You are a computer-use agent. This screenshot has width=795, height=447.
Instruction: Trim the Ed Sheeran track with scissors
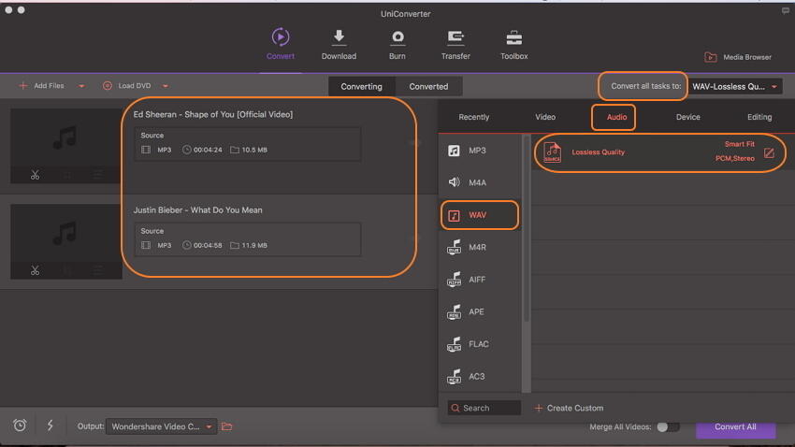pyautogui.click(x=35, y=176)
